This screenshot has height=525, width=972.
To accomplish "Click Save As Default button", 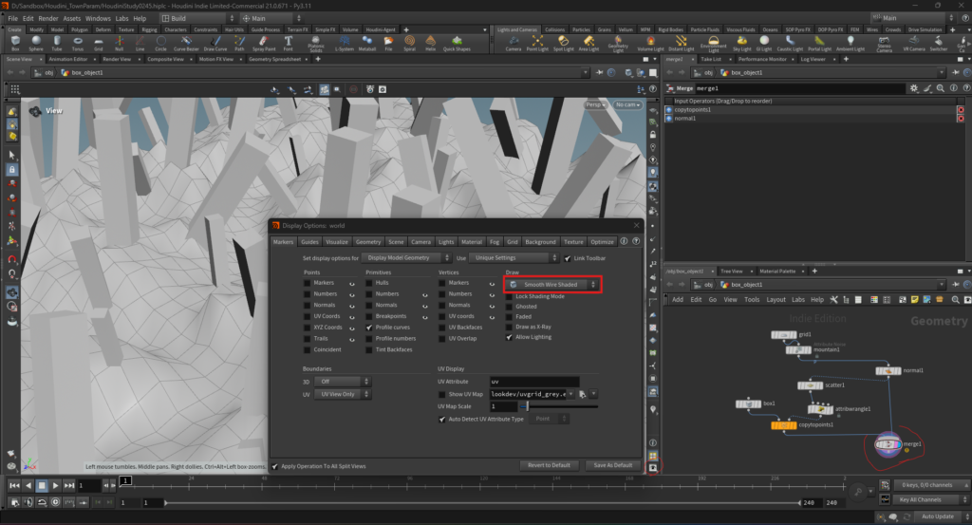I will coord(612,465).
